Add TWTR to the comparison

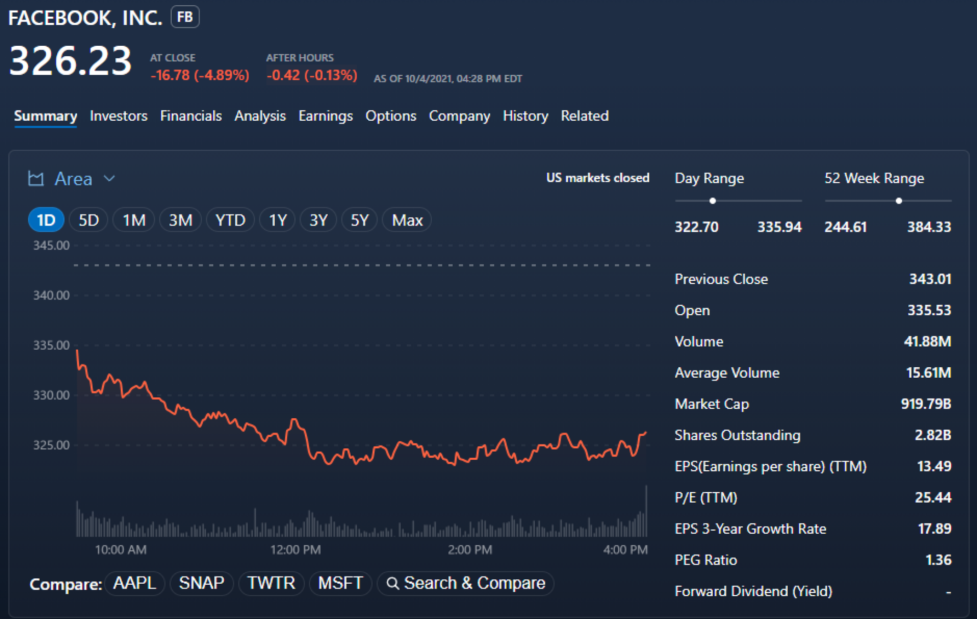tap(271, 583)
